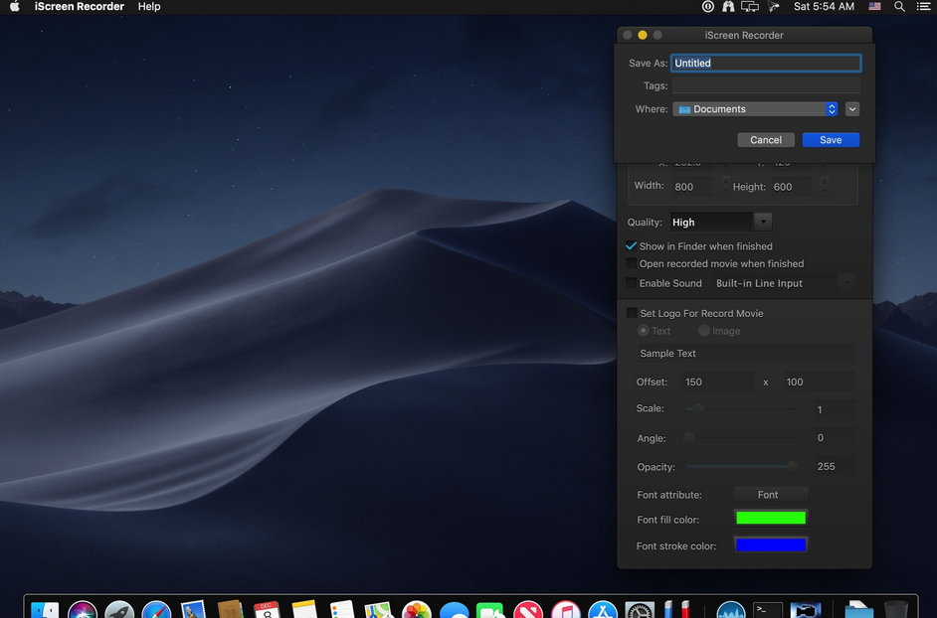
Task: Click the Tags input field
Action: pos(766,86)
